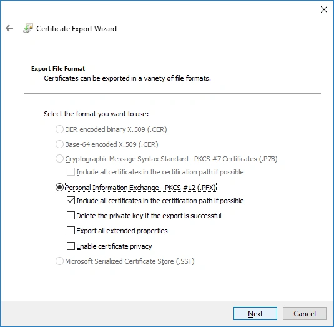Go back using the arrow icon

click(x=9, y=28)
